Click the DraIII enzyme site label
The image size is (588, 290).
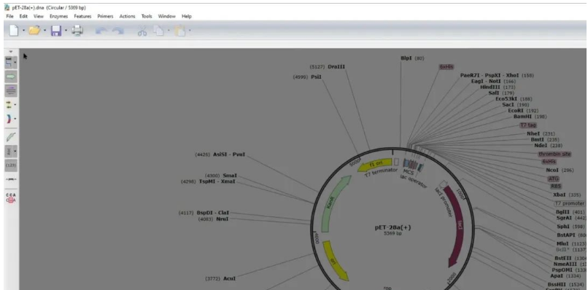tap(336, 67)
